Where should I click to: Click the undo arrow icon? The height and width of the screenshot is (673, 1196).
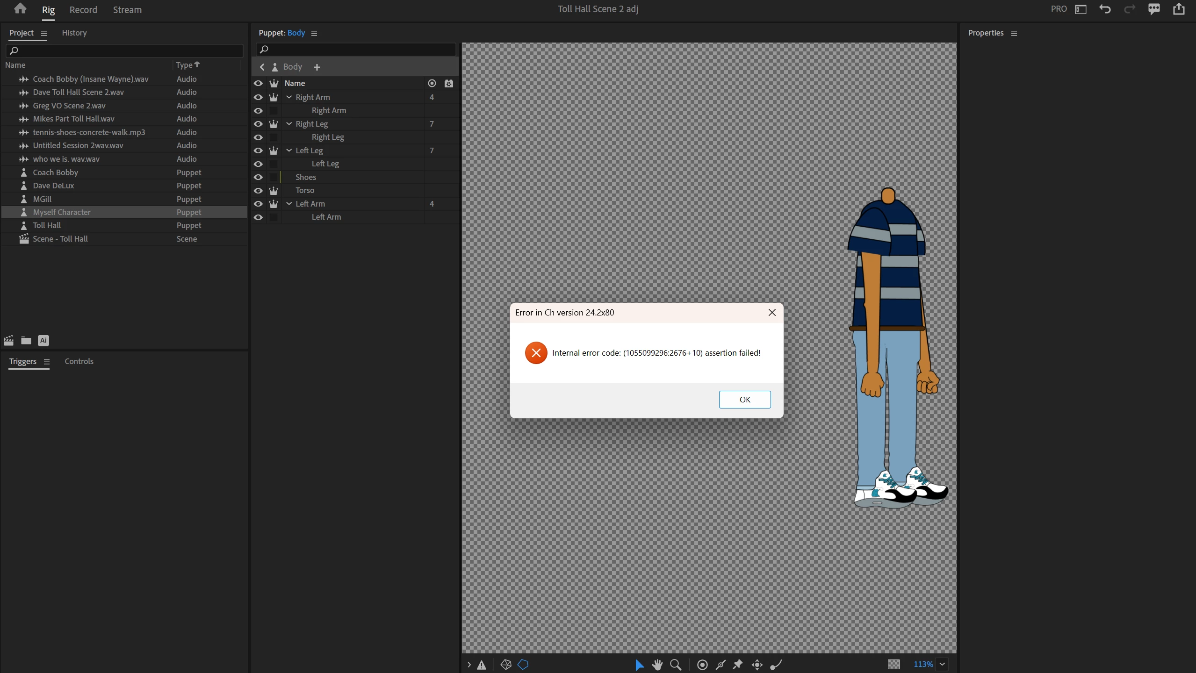pyautogui.click(x=1105, y=9)
